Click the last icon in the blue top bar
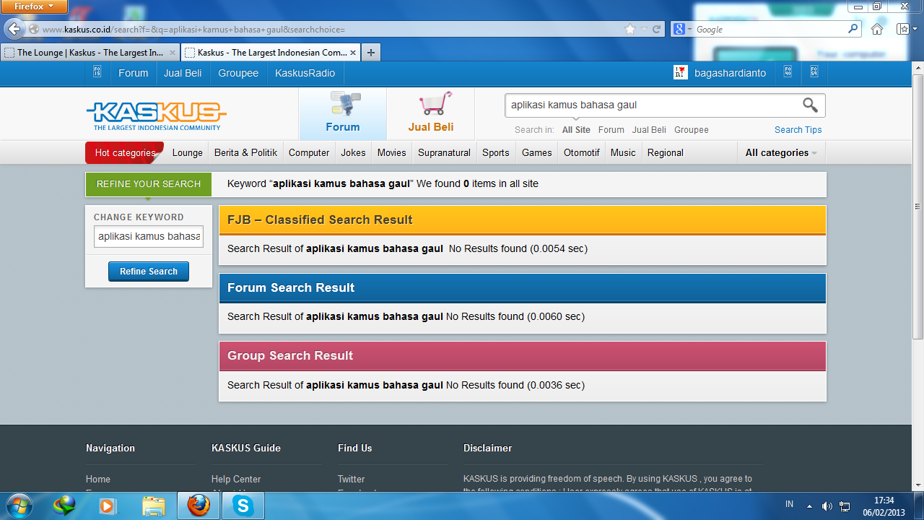Screen dimensions: 924x520 point(814,72)
